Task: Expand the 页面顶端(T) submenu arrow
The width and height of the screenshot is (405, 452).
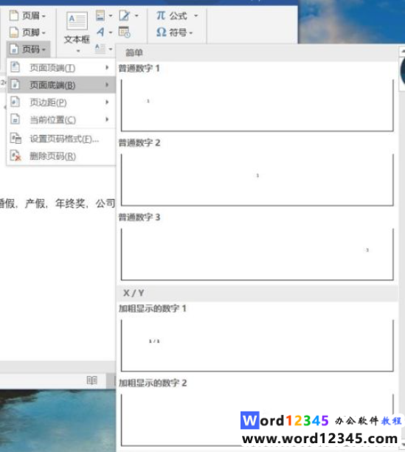Action: point(107,67)
